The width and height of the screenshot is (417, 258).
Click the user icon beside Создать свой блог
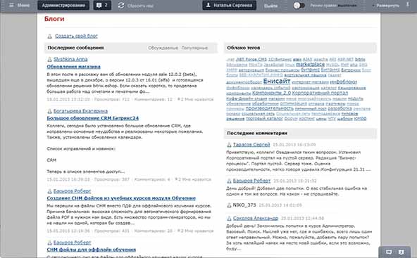[50, 36]
